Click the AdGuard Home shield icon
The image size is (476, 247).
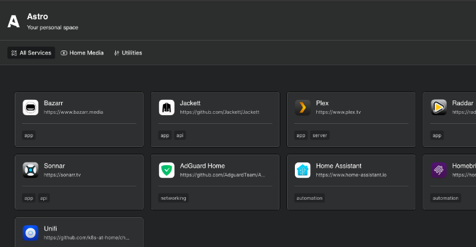coord(166,170)
